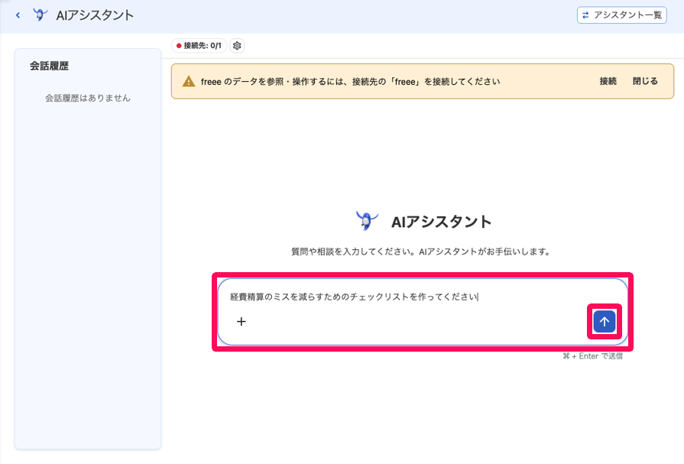Click the bird logo beside header title
This screenshot has height=464, width=684.
point(41,15)
